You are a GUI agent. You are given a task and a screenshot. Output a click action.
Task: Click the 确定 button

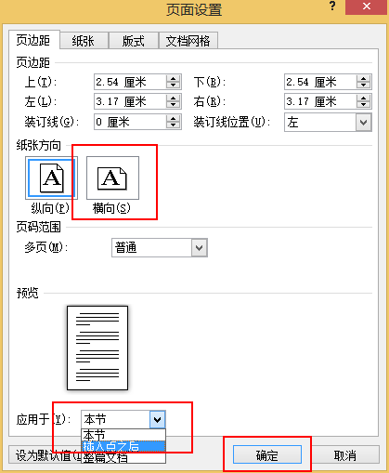coord(267,455)
